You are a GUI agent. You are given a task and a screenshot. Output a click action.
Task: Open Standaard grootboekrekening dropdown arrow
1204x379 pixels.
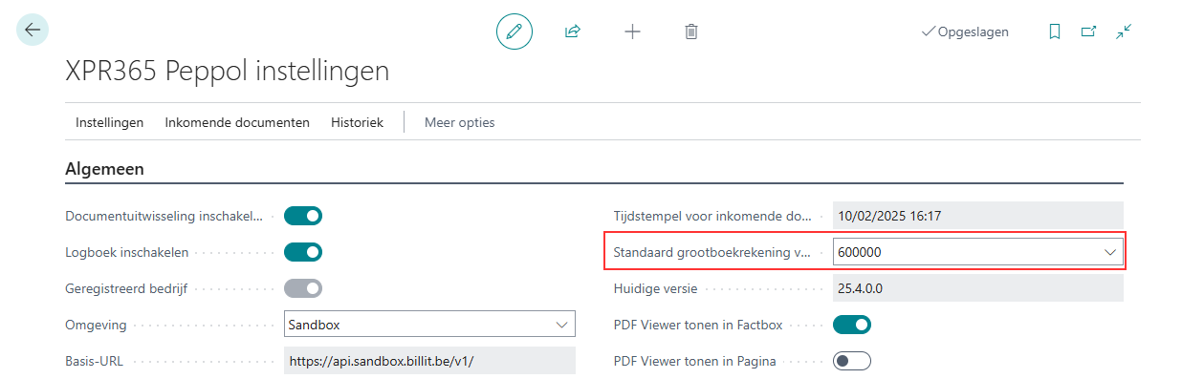tap(1110, 252)
